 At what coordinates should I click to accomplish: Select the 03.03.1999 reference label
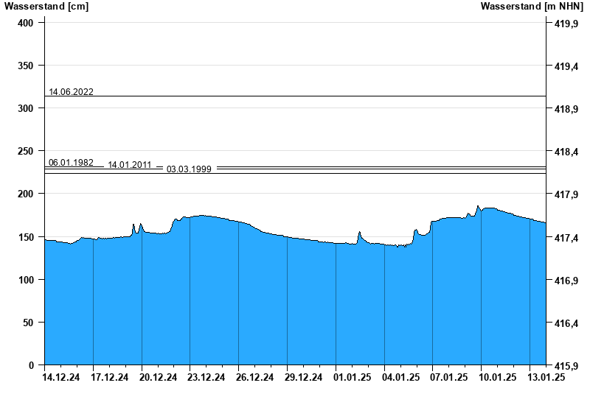pyautogui.click(x=189, y=169)
